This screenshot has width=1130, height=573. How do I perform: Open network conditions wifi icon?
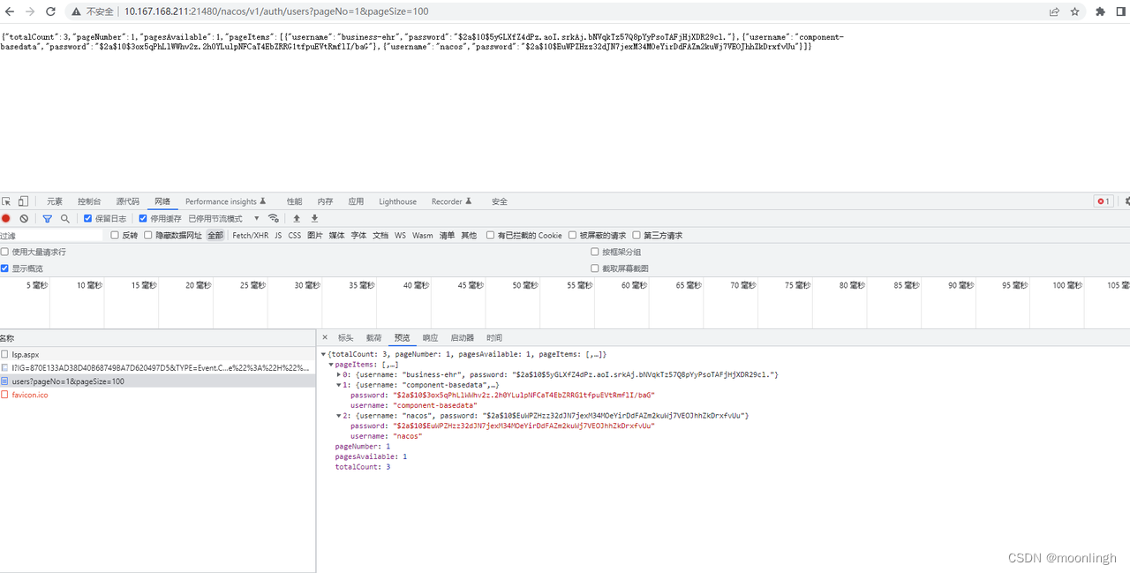tap(274, 218)
